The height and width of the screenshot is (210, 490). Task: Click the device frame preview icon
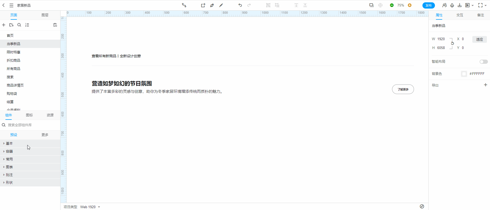[x=372, y=5]
